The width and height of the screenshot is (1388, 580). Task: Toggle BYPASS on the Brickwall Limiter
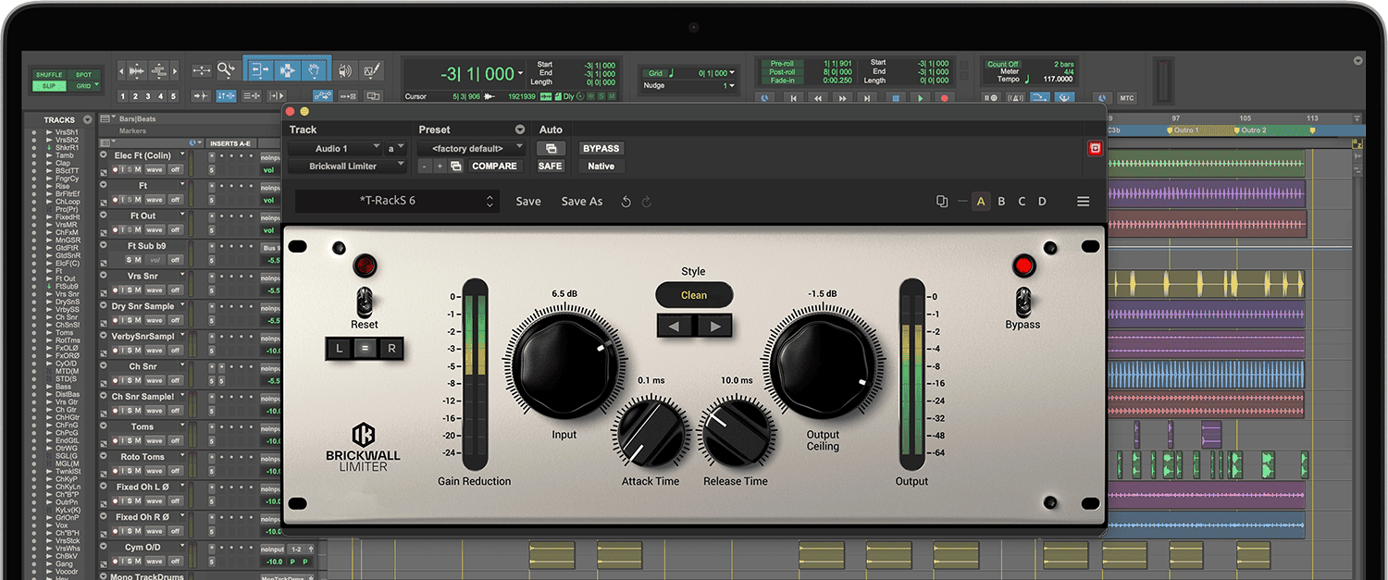click(601, 148)
